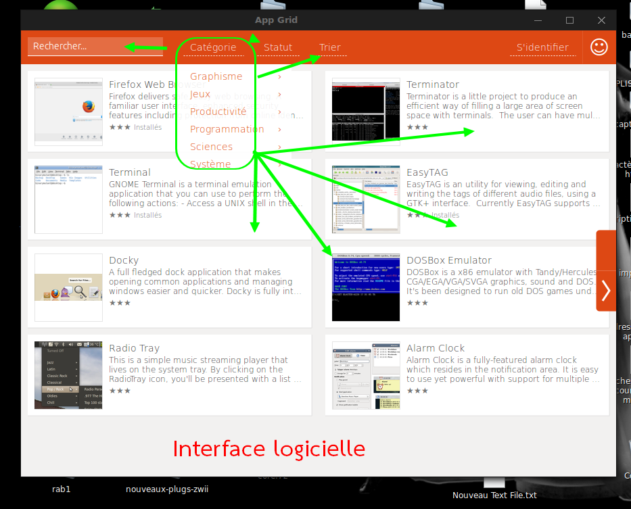Click the Alarm Clock screenshot thumbnail
The image size is (631, 509).
(x=365, y=375)
